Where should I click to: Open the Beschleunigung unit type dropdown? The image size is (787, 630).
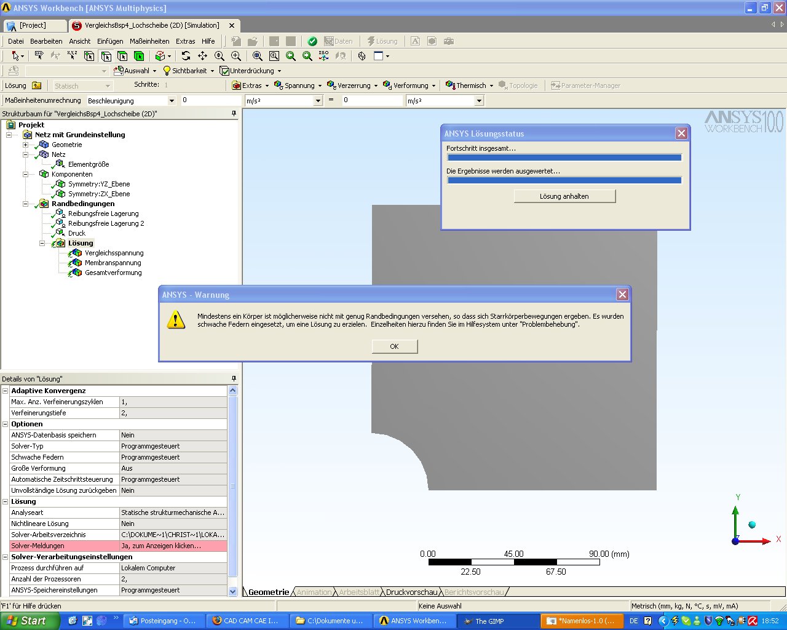(x=172, y=100)
